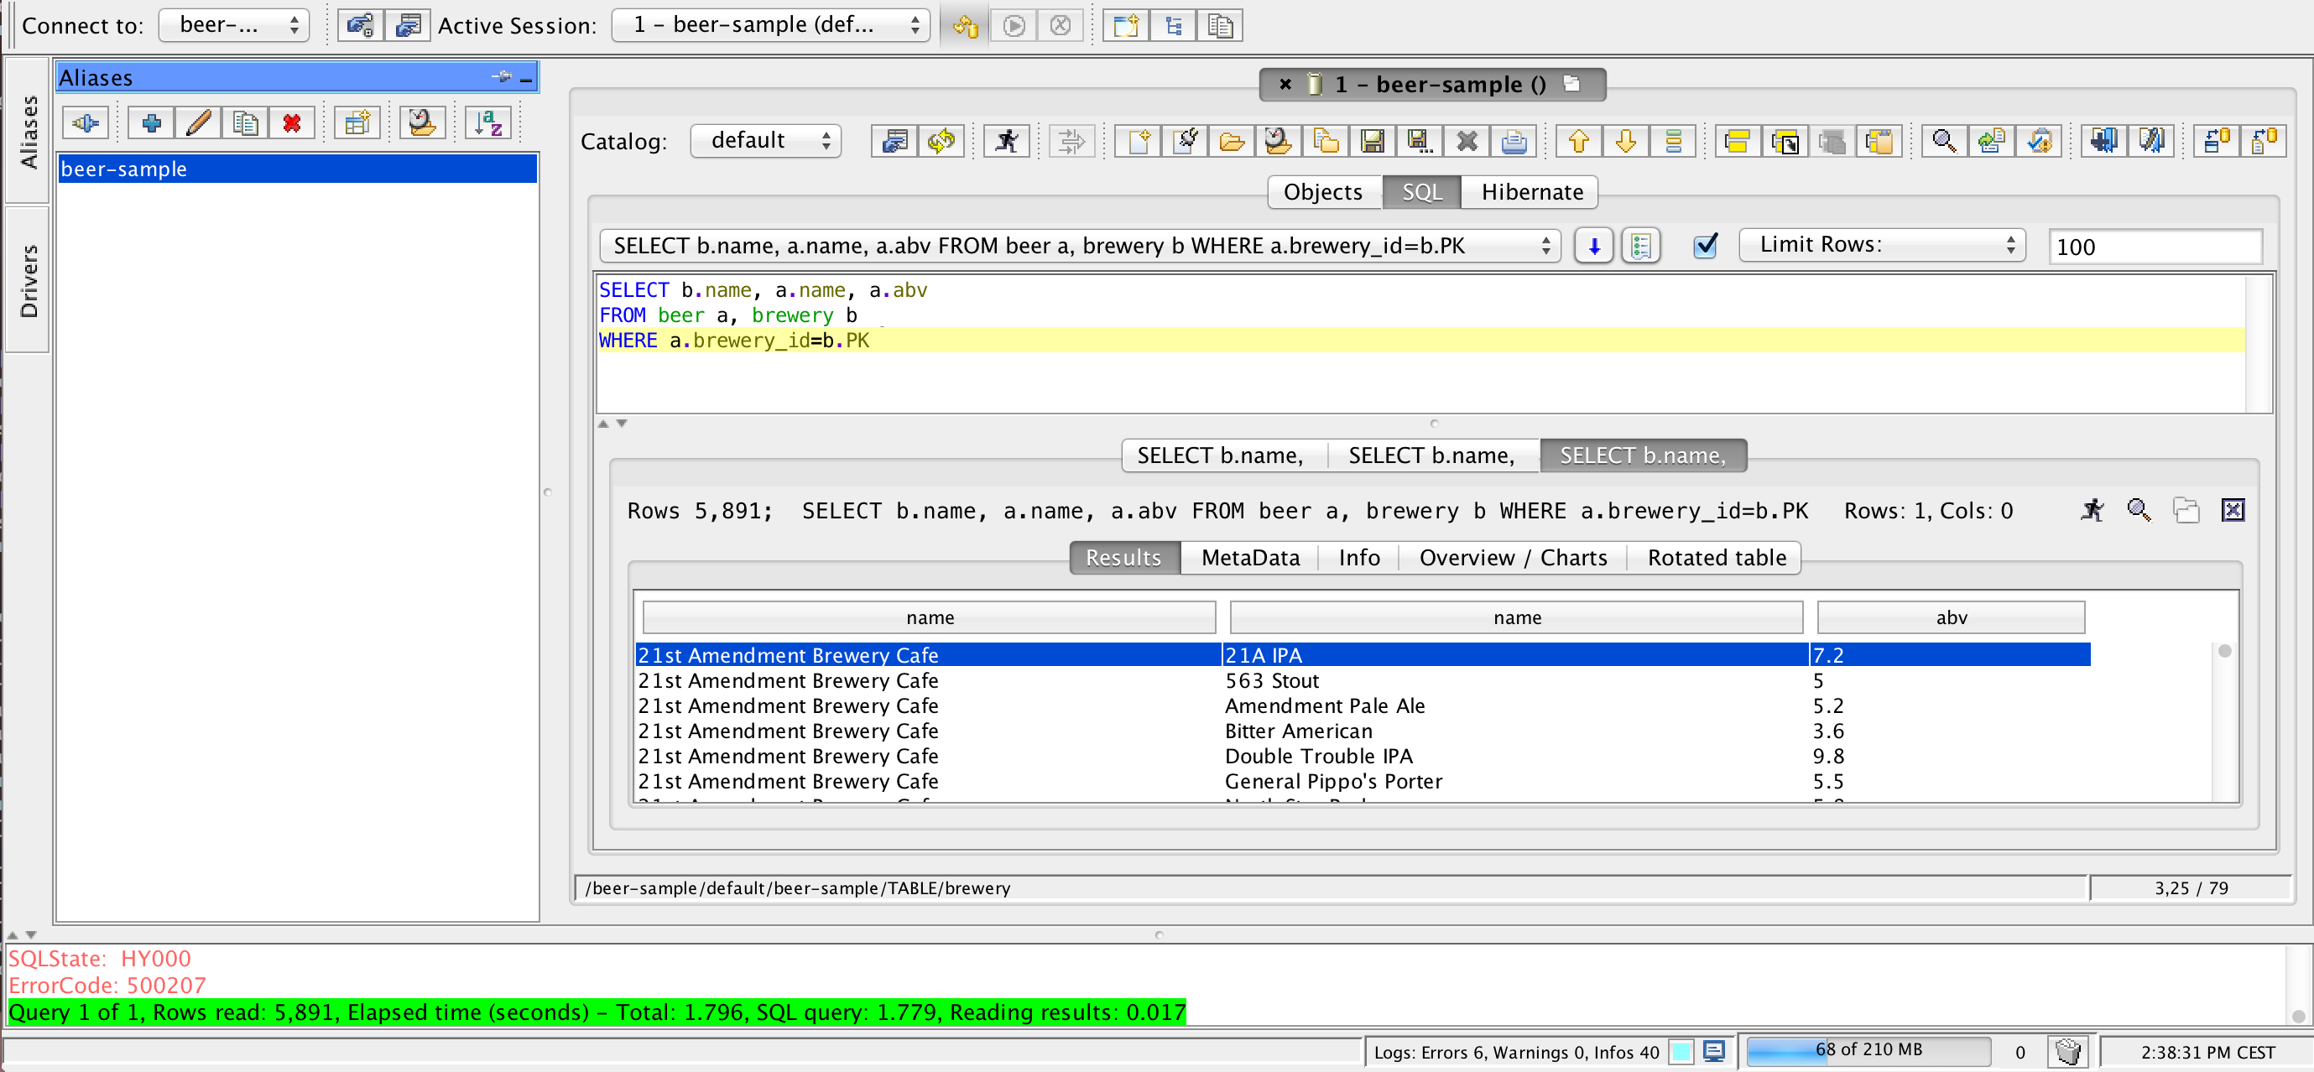The height and width of the screenshot is (1072, 2314).
Task: Click the blue plus create new alias icon
Action: (x=151, y=123)
